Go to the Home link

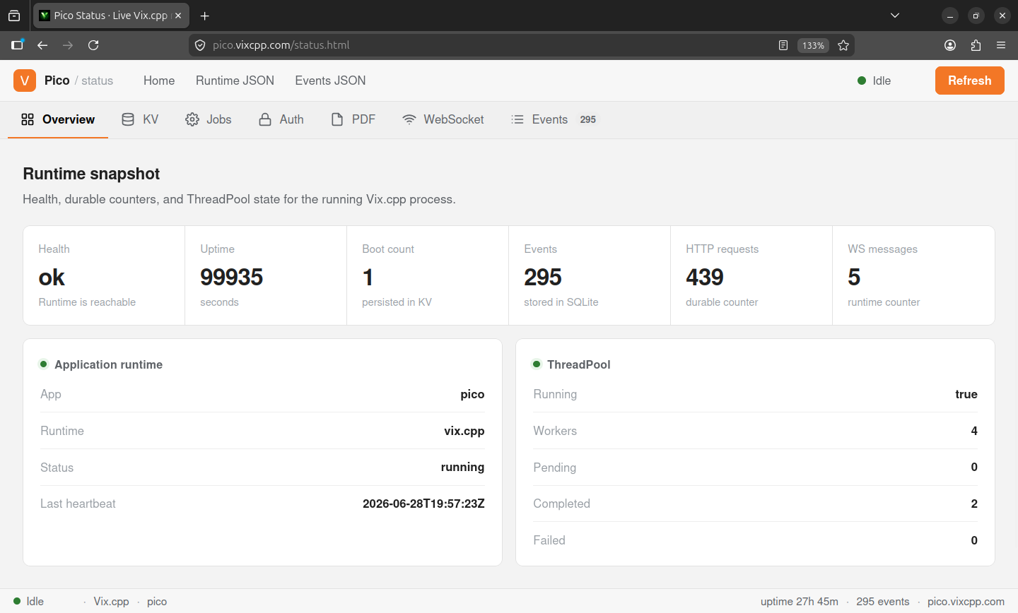[159, 81]
